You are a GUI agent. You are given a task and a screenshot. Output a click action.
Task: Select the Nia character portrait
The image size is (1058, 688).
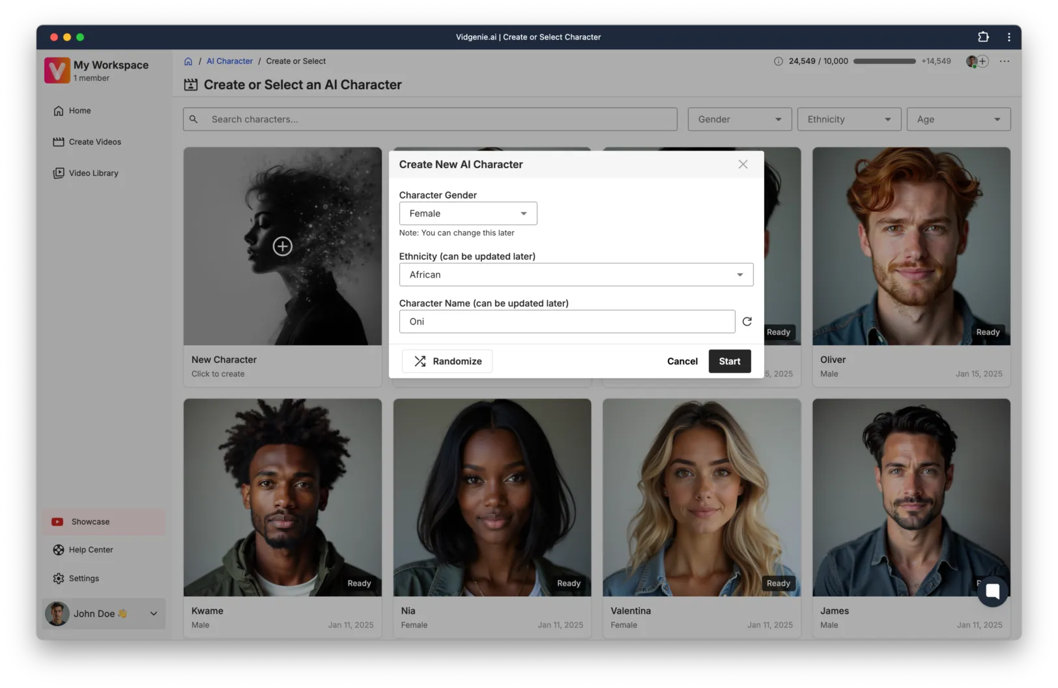tap(492, 498)
